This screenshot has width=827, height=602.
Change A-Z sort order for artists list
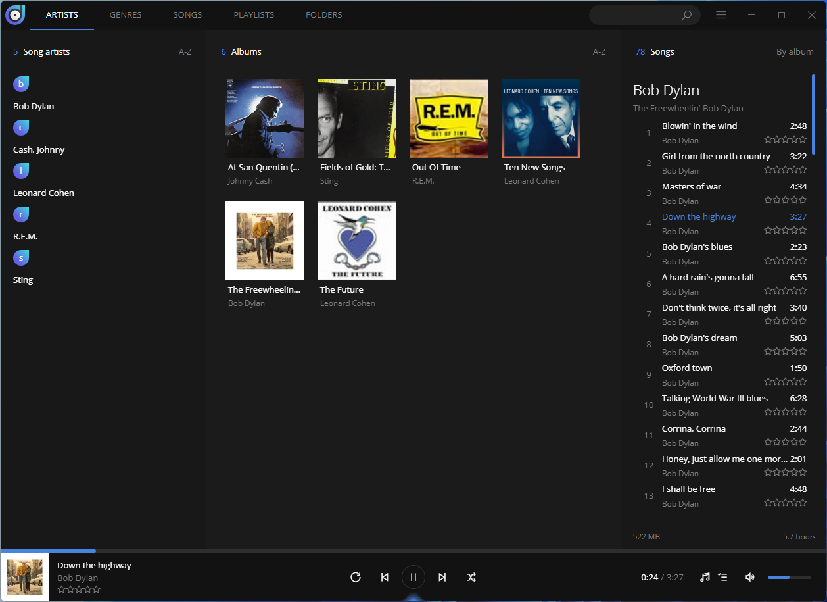tap(185, 51)
